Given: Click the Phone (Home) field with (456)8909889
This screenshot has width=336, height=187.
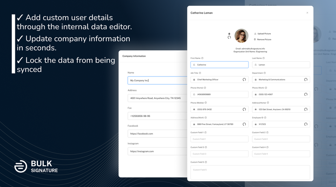Looking at the screenshot, I should (220, 94).
